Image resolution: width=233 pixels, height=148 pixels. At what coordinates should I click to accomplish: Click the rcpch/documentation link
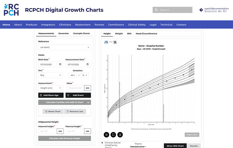coord(216,9)
